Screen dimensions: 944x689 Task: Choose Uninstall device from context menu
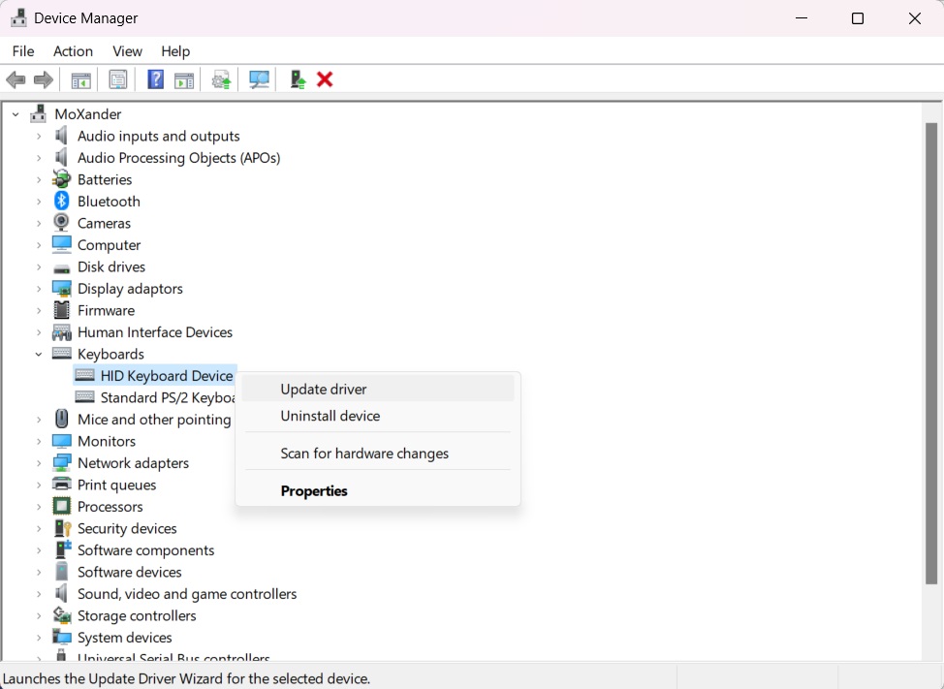click(378, 416)
